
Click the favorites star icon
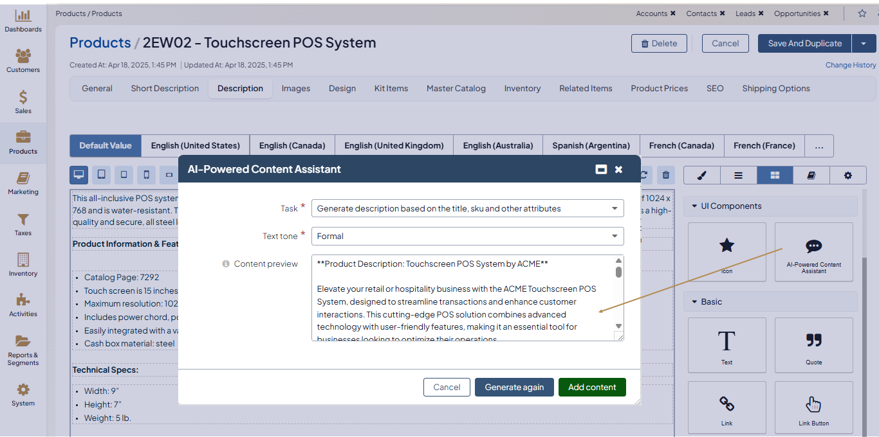[862, 13]
